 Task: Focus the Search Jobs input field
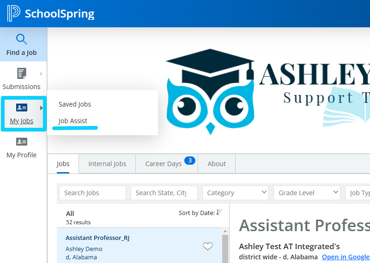tap(92, 193)
